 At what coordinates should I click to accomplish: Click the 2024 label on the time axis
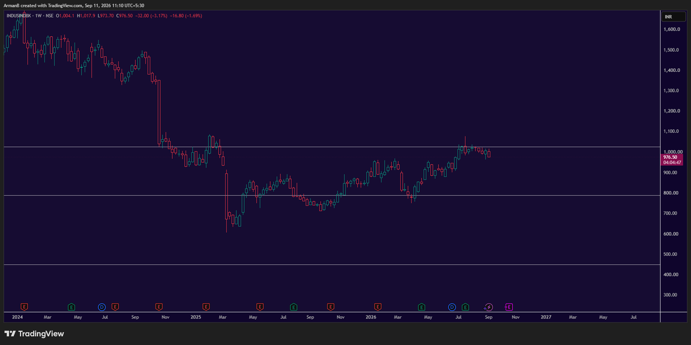(x=18, y=317)
